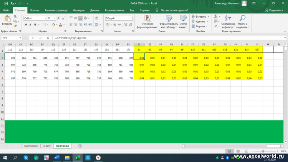Image resolution: width=288 pixels, height=162 pixels.
Task: Add a new sheet with plus icon
Action: click(80, 146)
